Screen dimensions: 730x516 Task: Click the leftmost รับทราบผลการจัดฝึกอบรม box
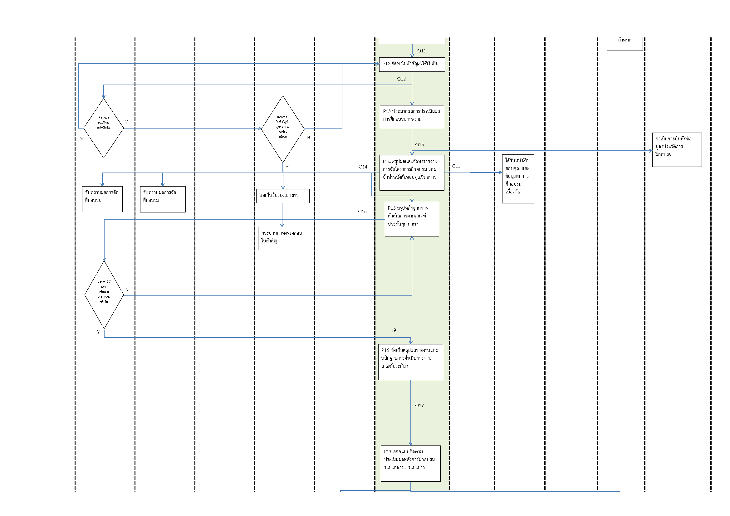tap(102, 199)
